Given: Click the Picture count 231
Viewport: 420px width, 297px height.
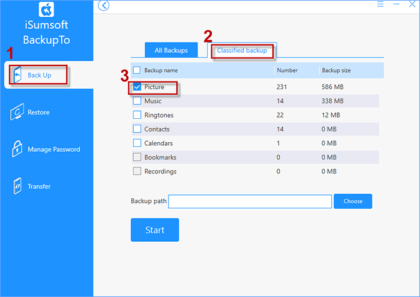Looking at the screenshot, I should 282,87.
